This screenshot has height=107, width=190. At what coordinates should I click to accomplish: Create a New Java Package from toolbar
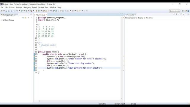point(36,11)
